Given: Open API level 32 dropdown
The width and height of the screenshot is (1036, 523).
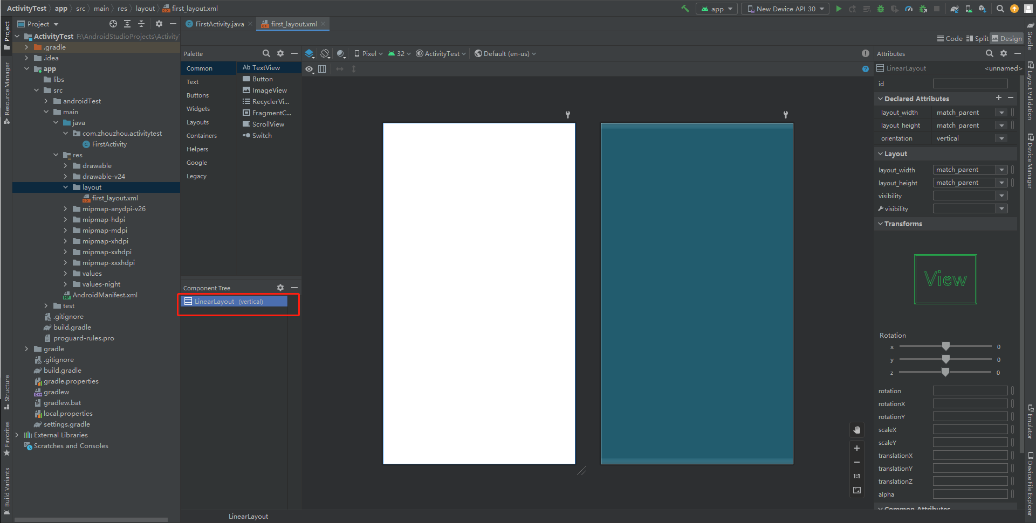Looking at the screenshot, I should (x=399, y=53).
